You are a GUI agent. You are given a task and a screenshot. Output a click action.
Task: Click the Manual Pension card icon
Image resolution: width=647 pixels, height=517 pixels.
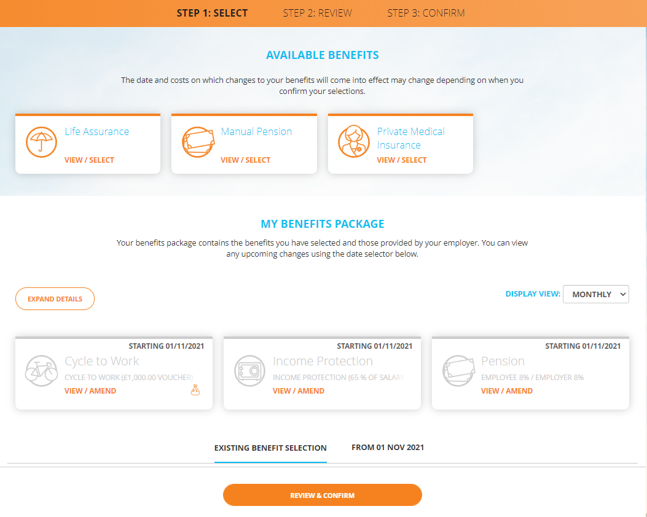(198, 142)
